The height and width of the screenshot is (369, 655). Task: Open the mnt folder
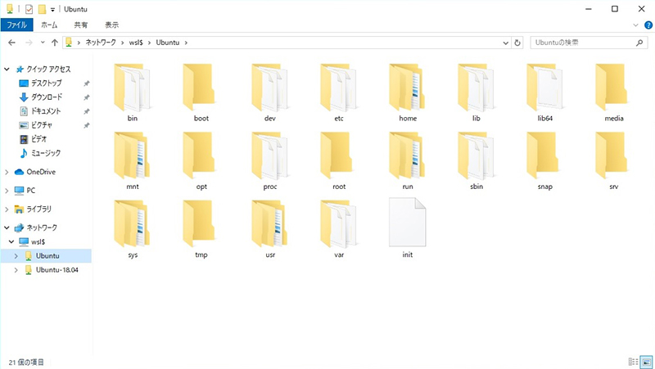click(x=132, y=160)
